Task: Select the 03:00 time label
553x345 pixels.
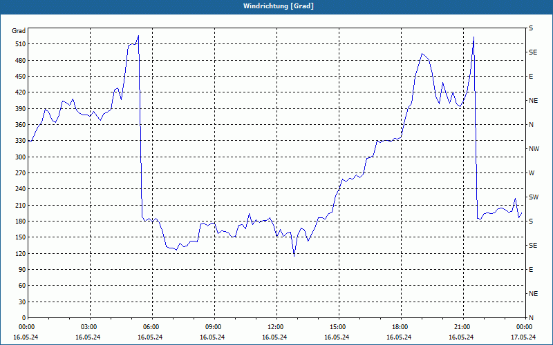Action: (x=90, y=327)
